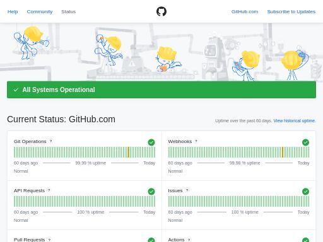
Task: Open the Help link
Action: (x=13, y=11)
